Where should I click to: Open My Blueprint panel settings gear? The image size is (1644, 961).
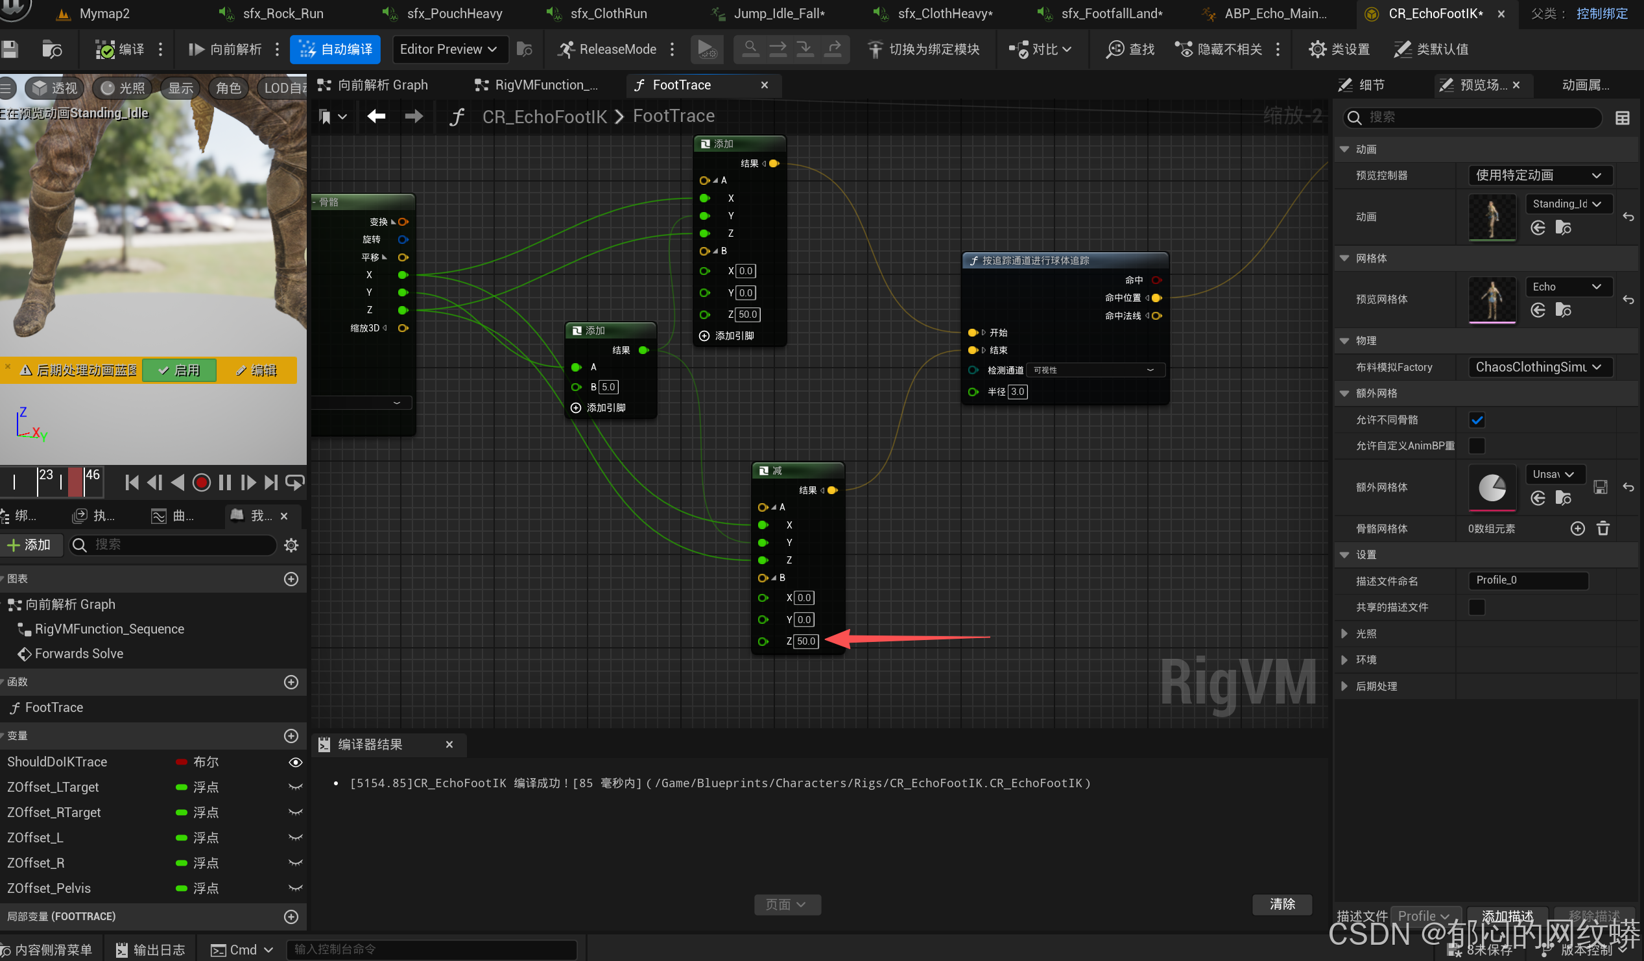coord(291,545)
